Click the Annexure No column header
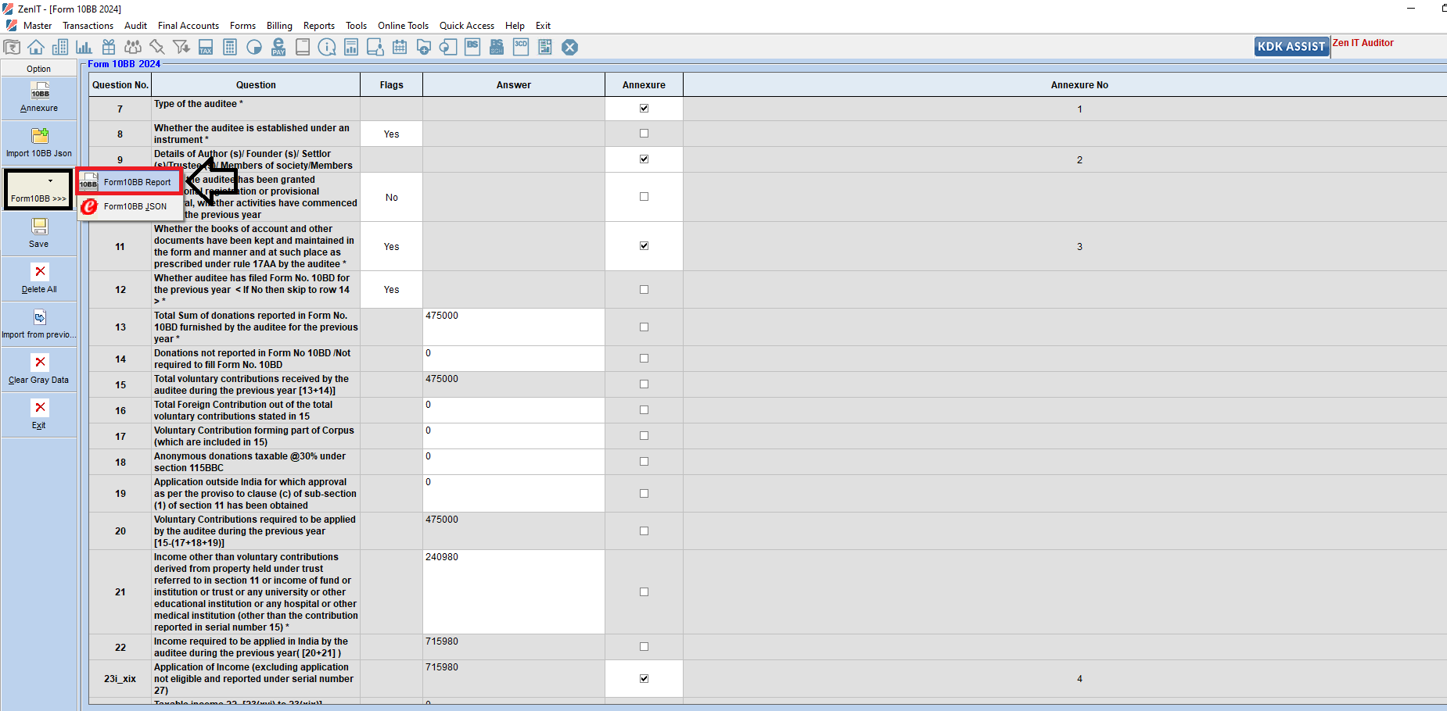Viewport: 1447px width, 711px height. [x=1079, y=85]
